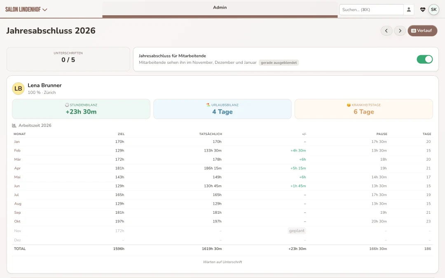Click the LB avatar of Lena Brunner
This screenshot has width=445, height=278.
click(18, 89)
